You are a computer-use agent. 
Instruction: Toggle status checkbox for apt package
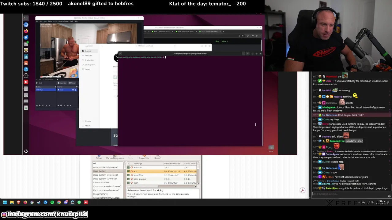click(128, 171)
